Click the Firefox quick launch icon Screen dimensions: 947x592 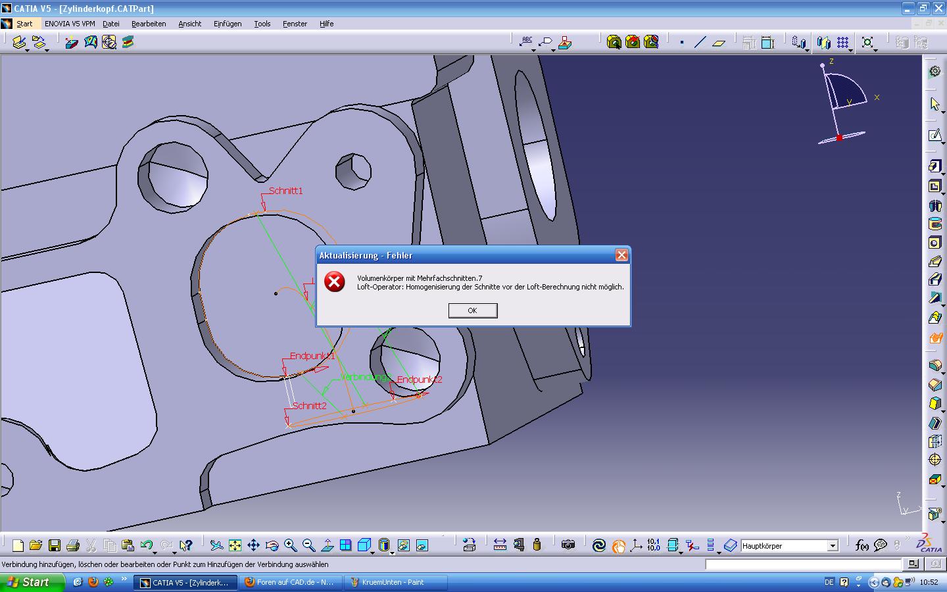(93, 582)
